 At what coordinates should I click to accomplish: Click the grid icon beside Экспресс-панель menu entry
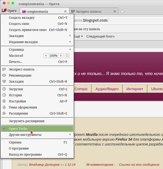pos(4,69)
